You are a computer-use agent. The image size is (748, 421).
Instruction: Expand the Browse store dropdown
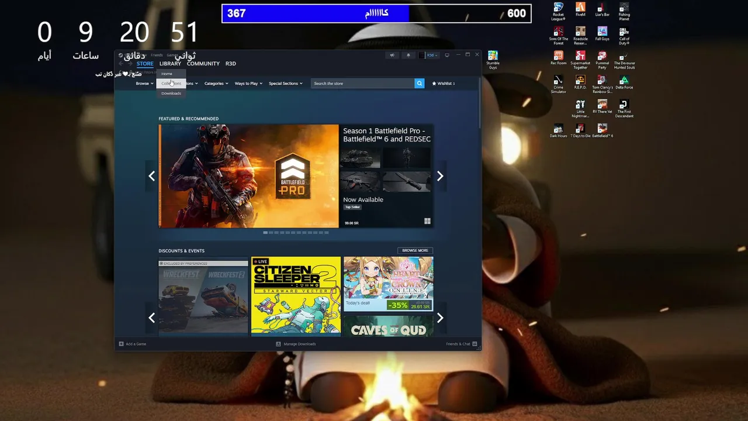click(144, 84)
